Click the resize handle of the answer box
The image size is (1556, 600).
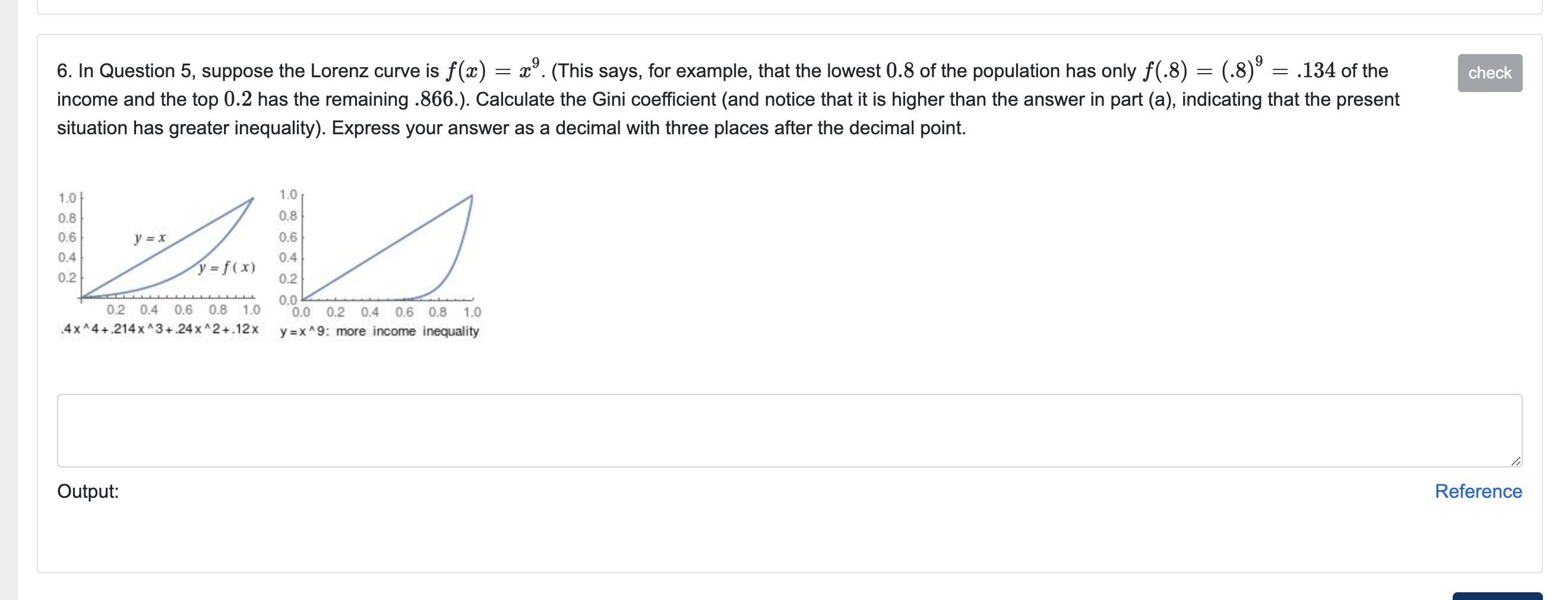1516,462
